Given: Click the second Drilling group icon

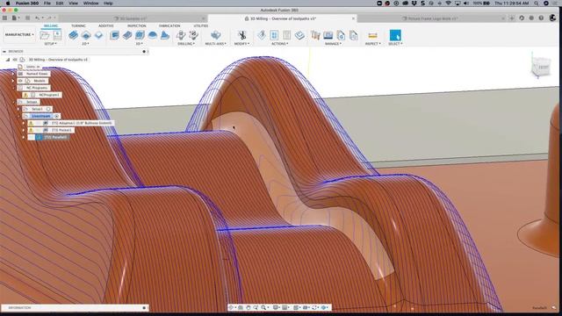Looking at the screenshot, I should click(x=193, y=35).
